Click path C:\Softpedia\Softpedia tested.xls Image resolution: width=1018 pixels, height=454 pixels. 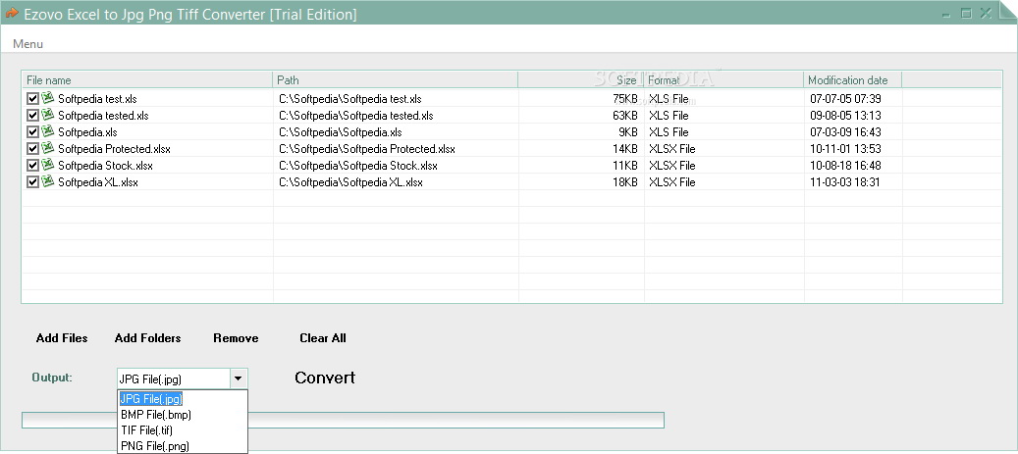coord(356,116)
